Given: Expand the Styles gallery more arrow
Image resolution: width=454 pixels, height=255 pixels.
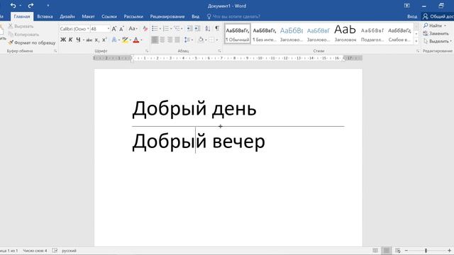Looking at the screenshot, I should coord(416,41).
